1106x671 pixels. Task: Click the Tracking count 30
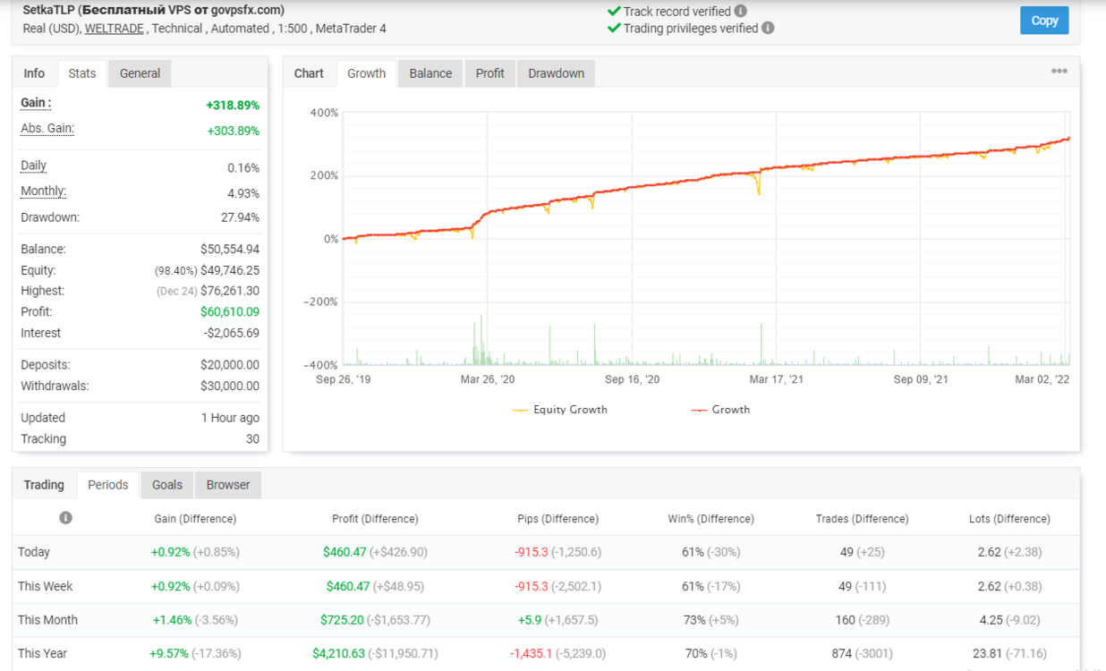pyautogui.click(x=252, y=439)
